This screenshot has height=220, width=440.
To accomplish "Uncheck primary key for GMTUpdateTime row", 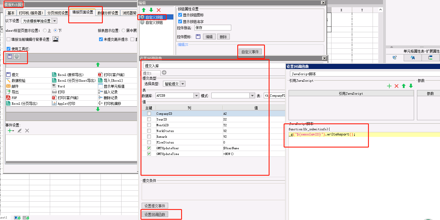I will click(x=149, y=154).
